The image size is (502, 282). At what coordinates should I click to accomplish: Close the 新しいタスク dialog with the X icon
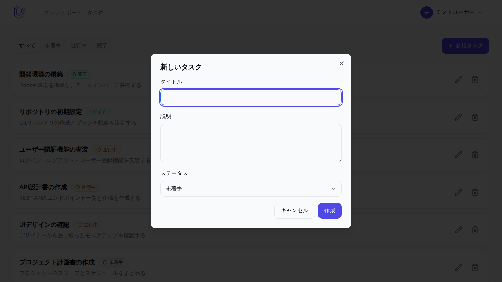pos(342,63)
